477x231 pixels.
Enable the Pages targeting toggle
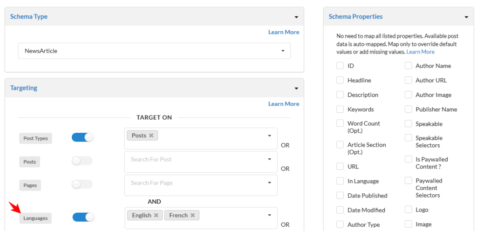pos(82,184)
